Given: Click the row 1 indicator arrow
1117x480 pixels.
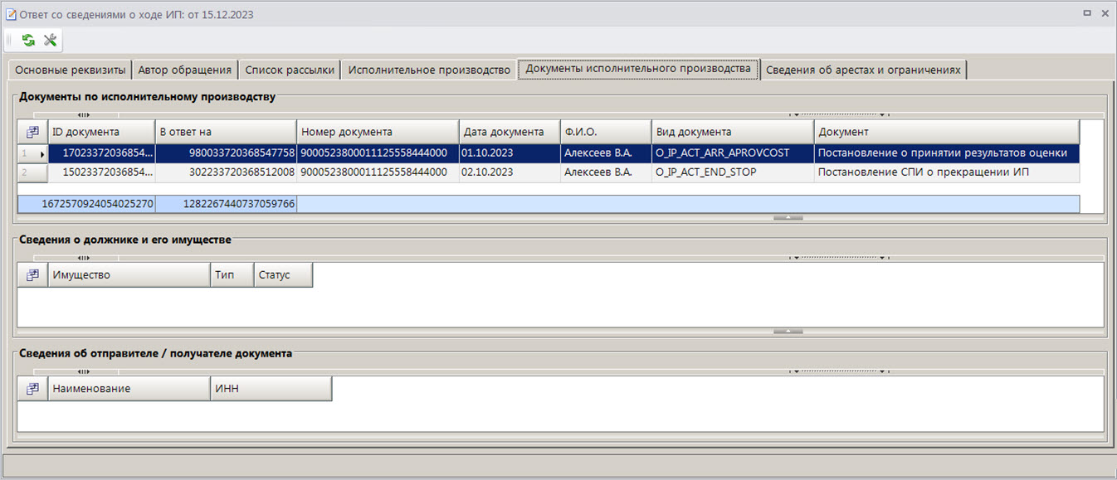Looking at the screenshot, I should click(x=41, y=153).
